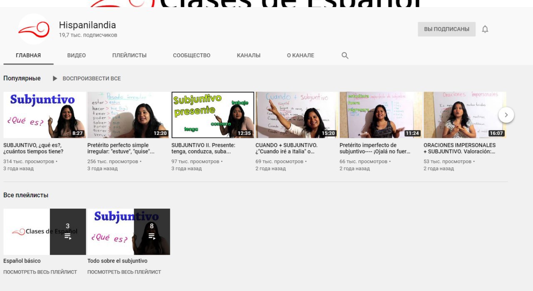
Task: Click the 19,7 тыс. подписчиков text
Action: (88, 35)
